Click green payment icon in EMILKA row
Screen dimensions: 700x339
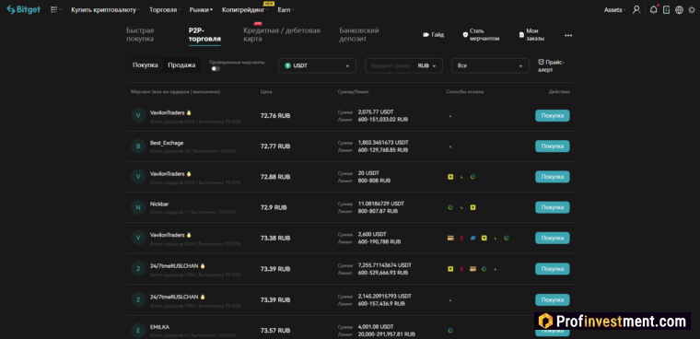point(450,331)
